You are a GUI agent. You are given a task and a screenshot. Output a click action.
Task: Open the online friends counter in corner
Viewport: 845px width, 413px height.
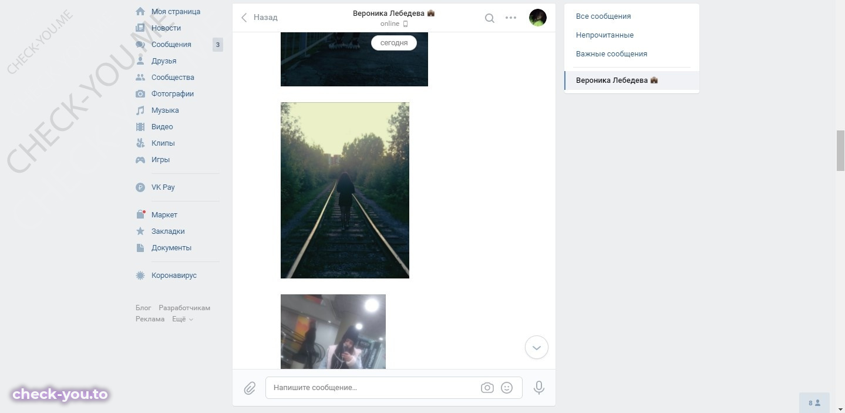point(814,403)
